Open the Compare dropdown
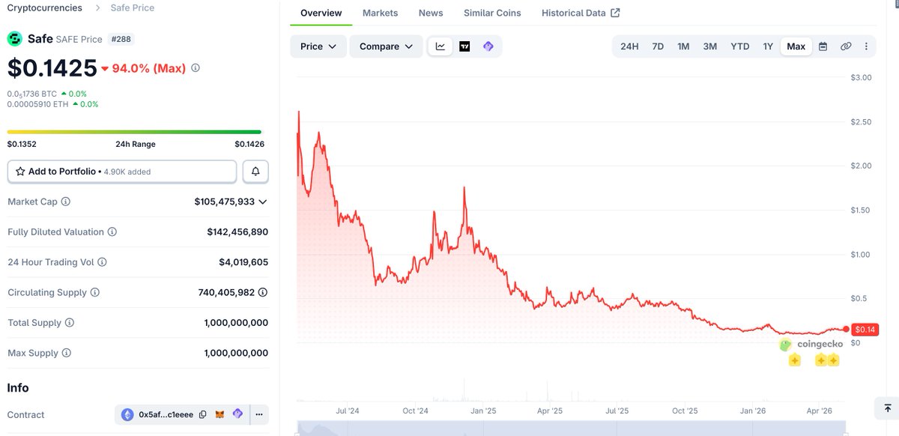899x436 pixels. 386,46
